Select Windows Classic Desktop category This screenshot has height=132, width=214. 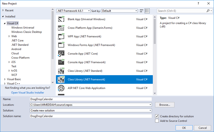pyautogui.click(x=26, y=32)
